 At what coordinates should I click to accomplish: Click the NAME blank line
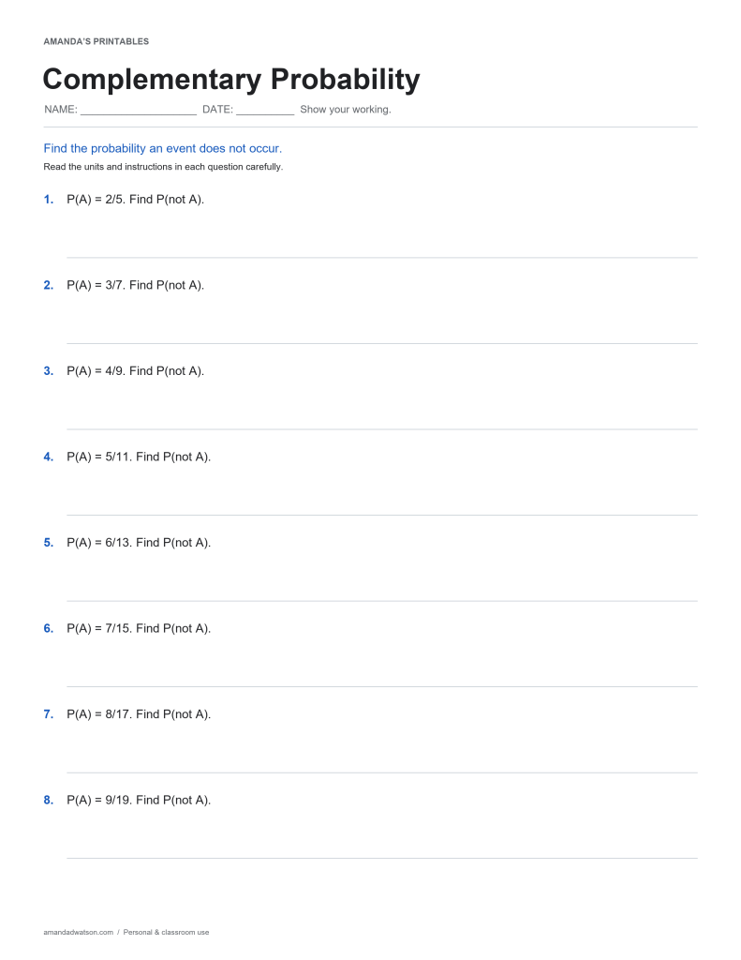click(x=139, y=111)
